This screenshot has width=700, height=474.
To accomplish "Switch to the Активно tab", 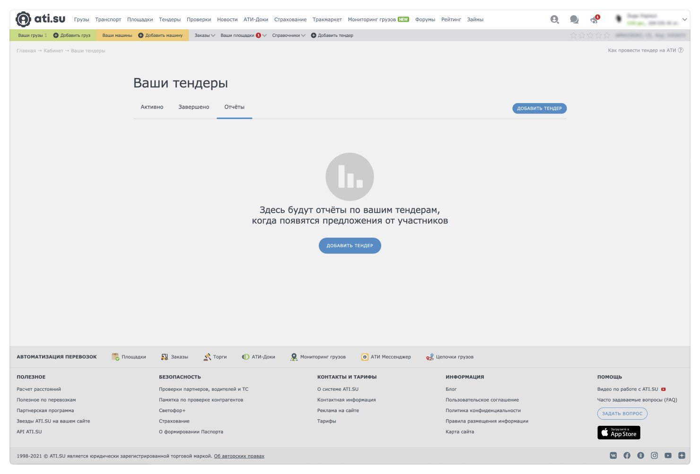I will (x=152, y=107).
